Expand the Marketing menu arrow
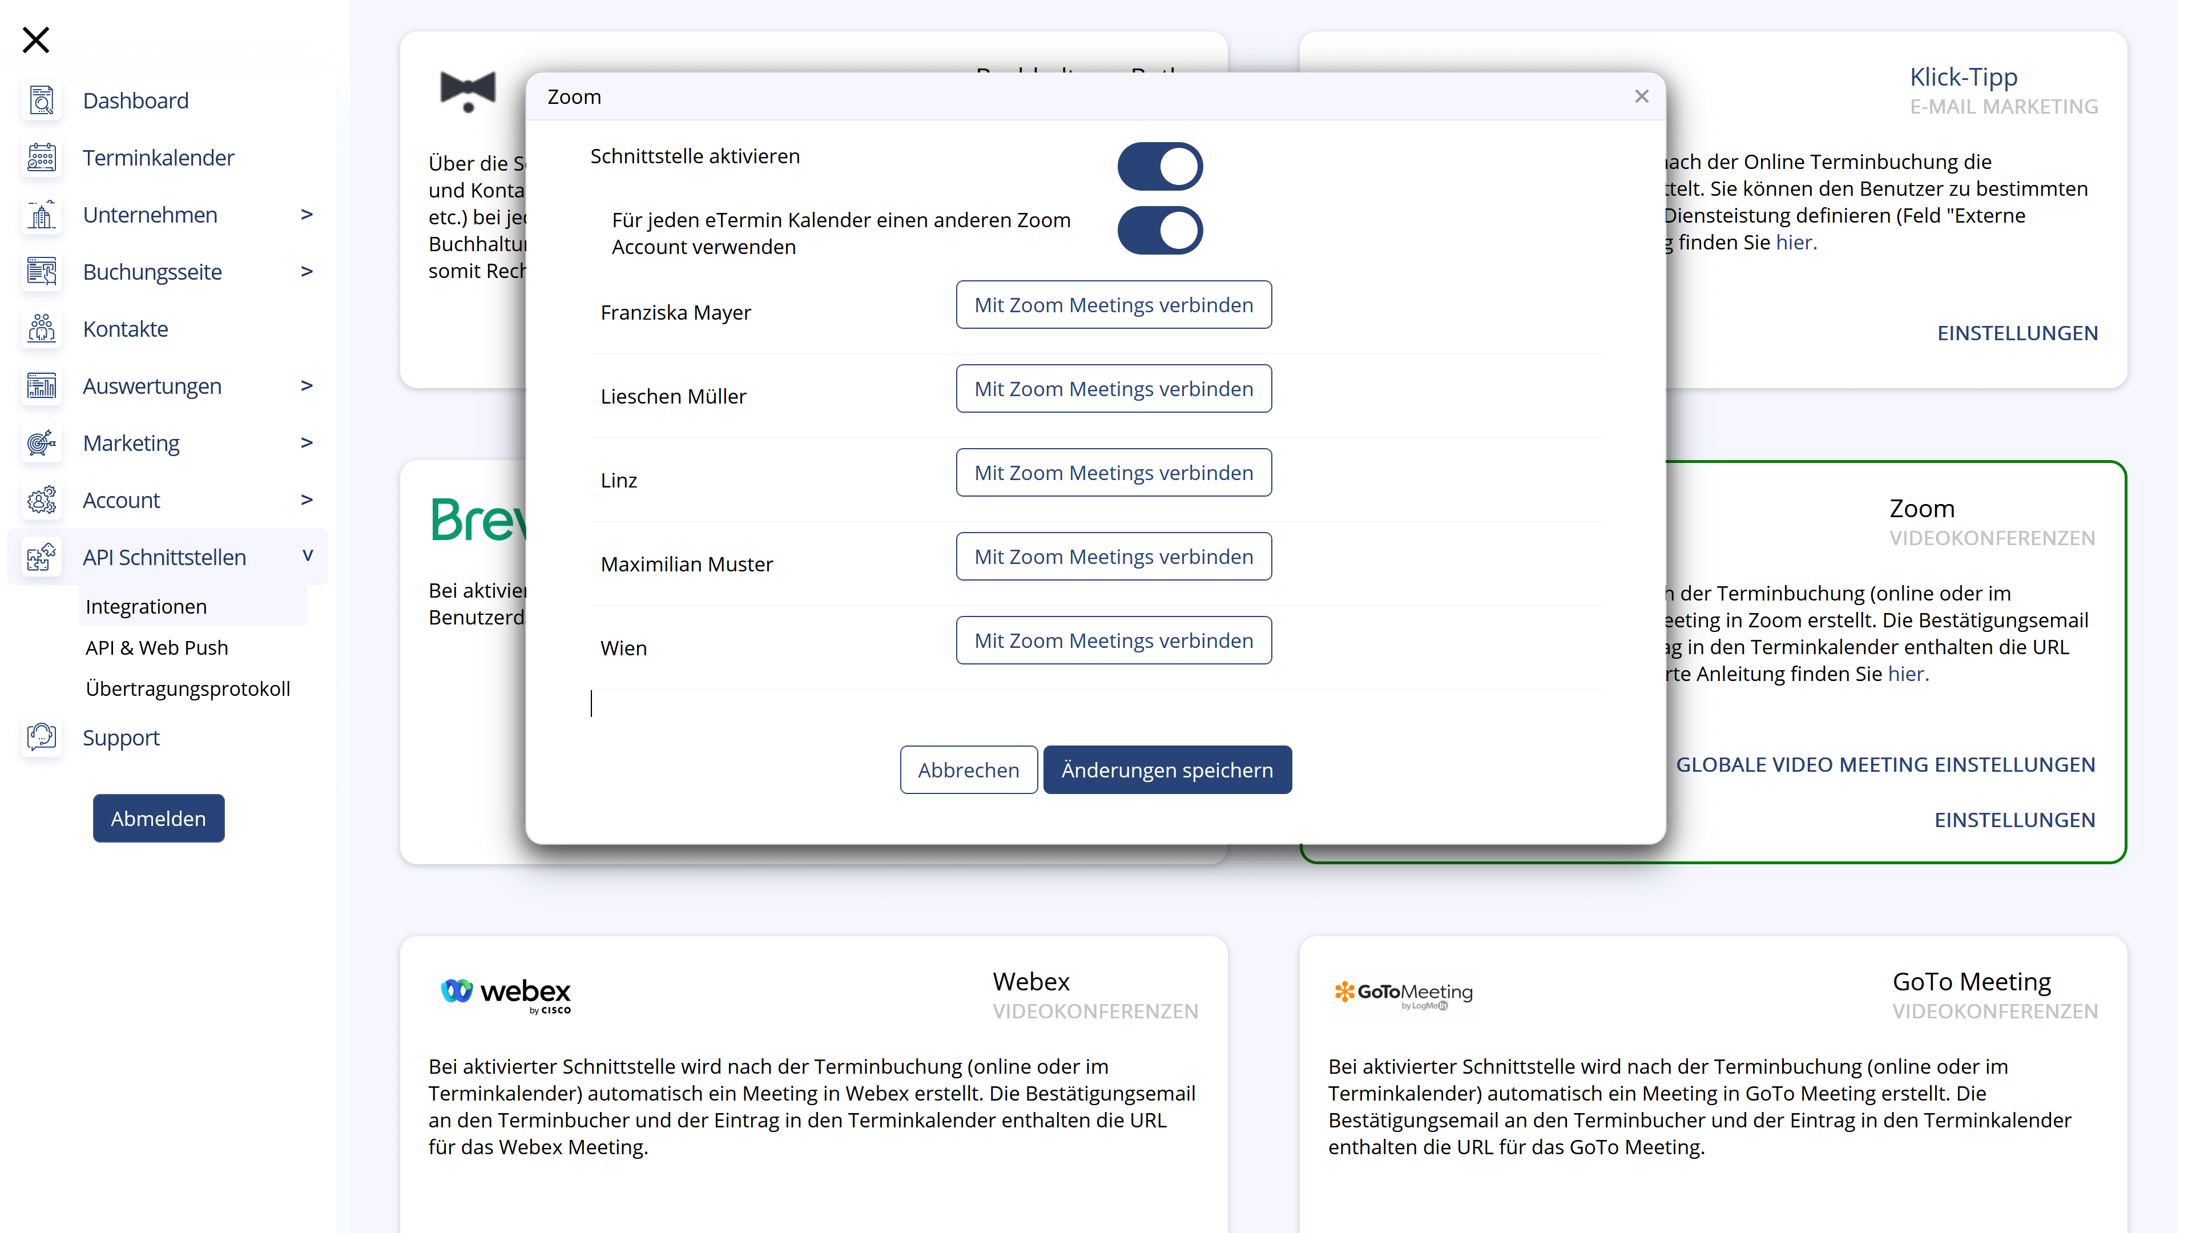Screen dimensions: 2192x1233 pos(307,442)
